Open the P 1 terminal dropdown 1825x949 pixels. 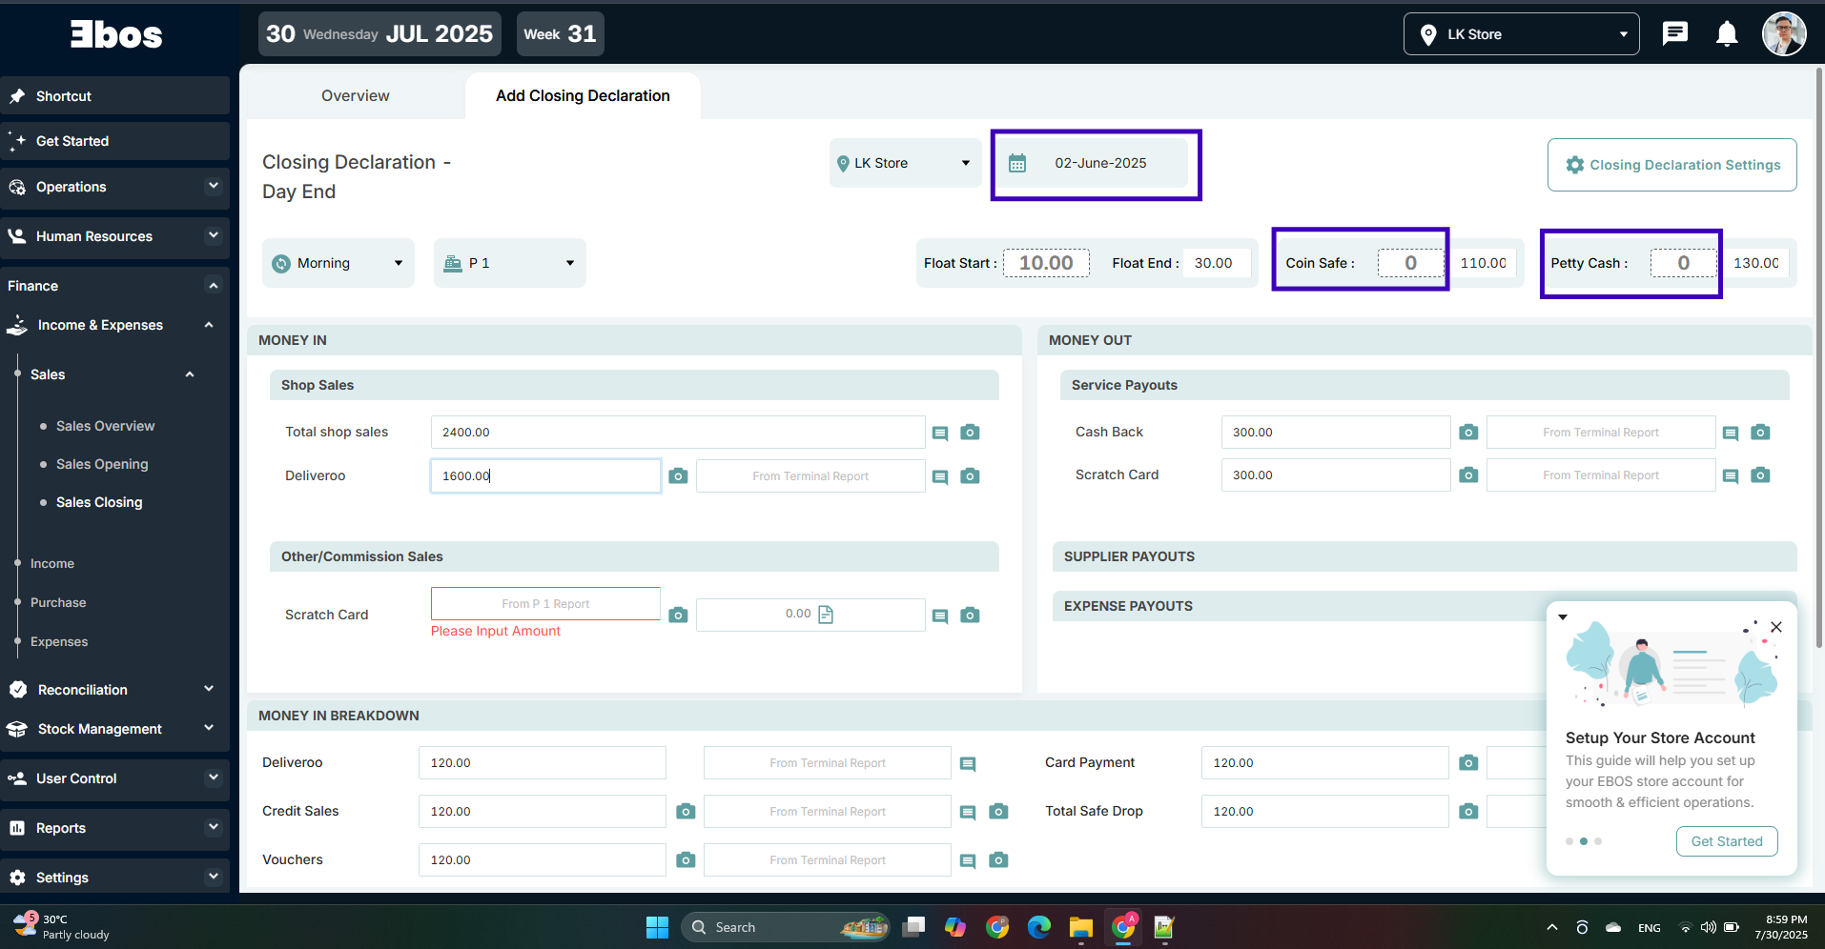[x=509, y=263]
